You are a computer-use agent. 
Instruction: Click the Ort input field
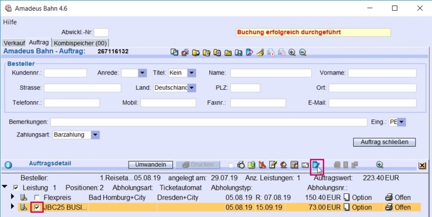point(373,88)
